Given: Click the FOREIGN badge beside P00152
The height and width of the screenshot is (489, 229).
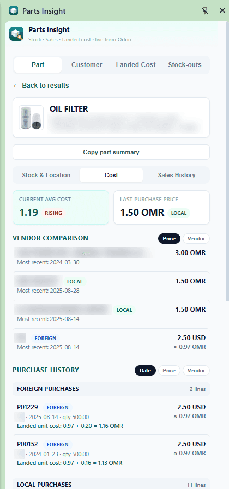Looking at the screenshot, I should coord(58,444).
